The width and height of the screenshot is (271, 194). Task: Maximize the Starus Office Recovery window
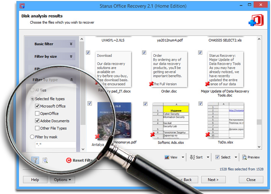250,5
